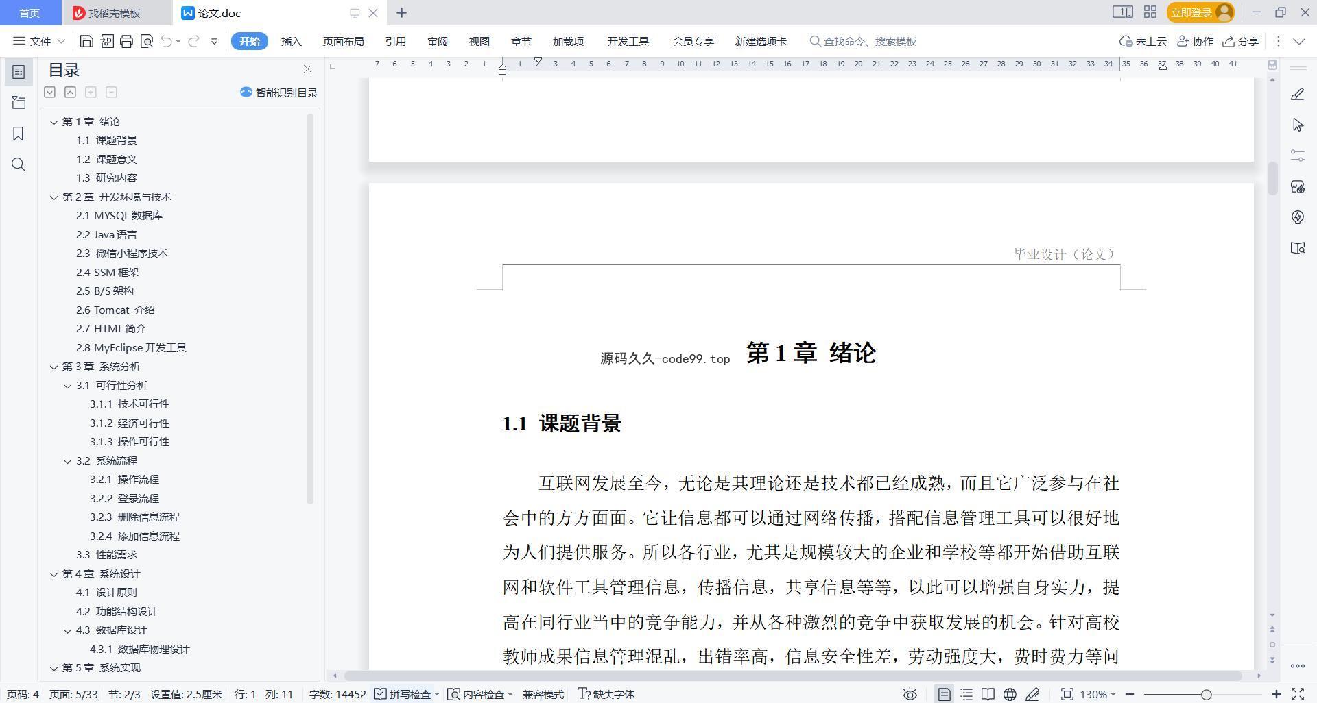This screenshot has height=703, width=1317.
Task: Open the 插入 ribbon tab
Action: [x=292, y=41]
